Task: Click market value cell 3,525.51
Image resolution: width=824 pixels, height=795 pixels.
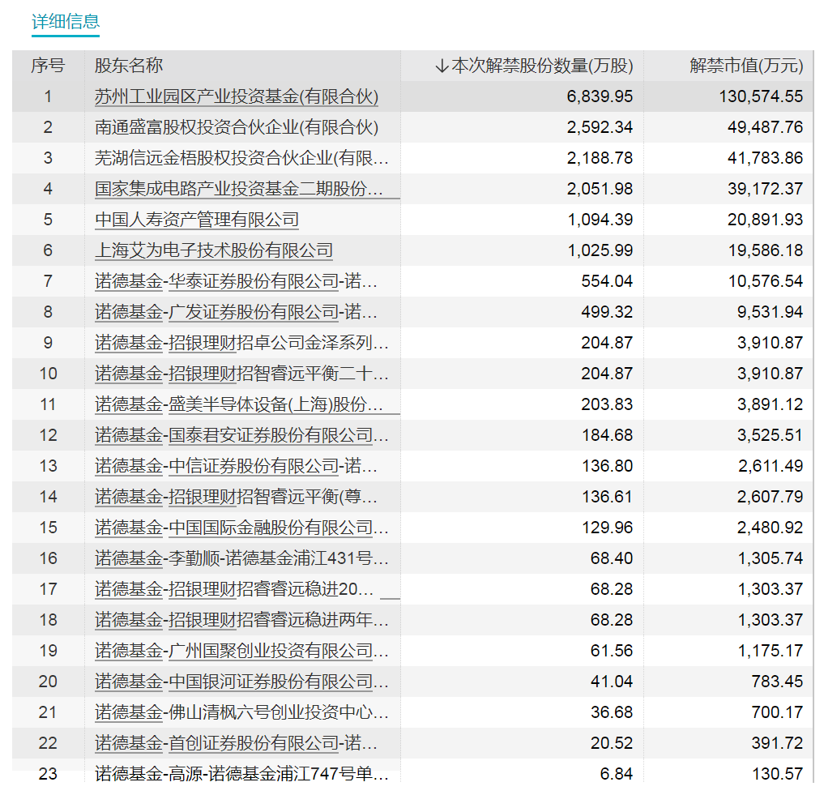Action: click(770, 435)
